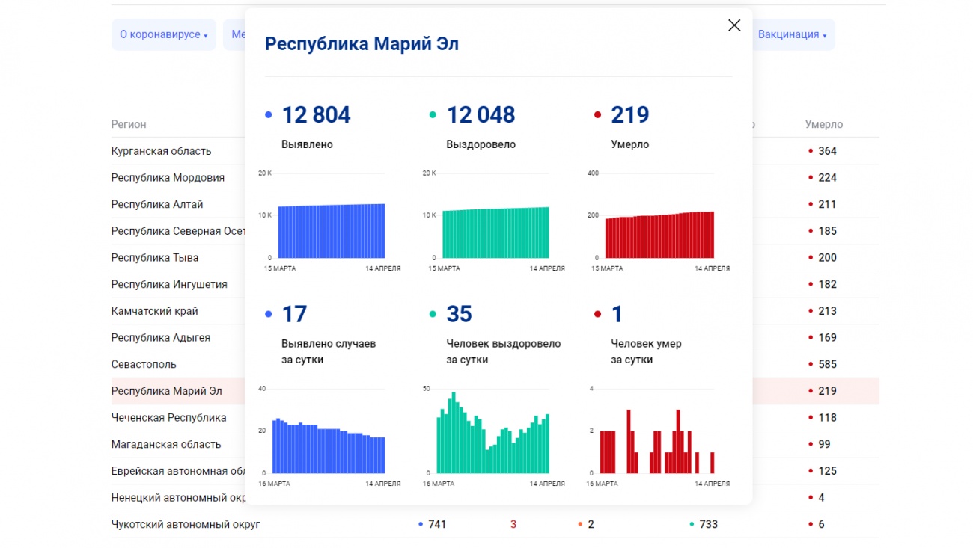Select Севастополь region row
Viewport: 973px width, 548px height.
[144, 365]
